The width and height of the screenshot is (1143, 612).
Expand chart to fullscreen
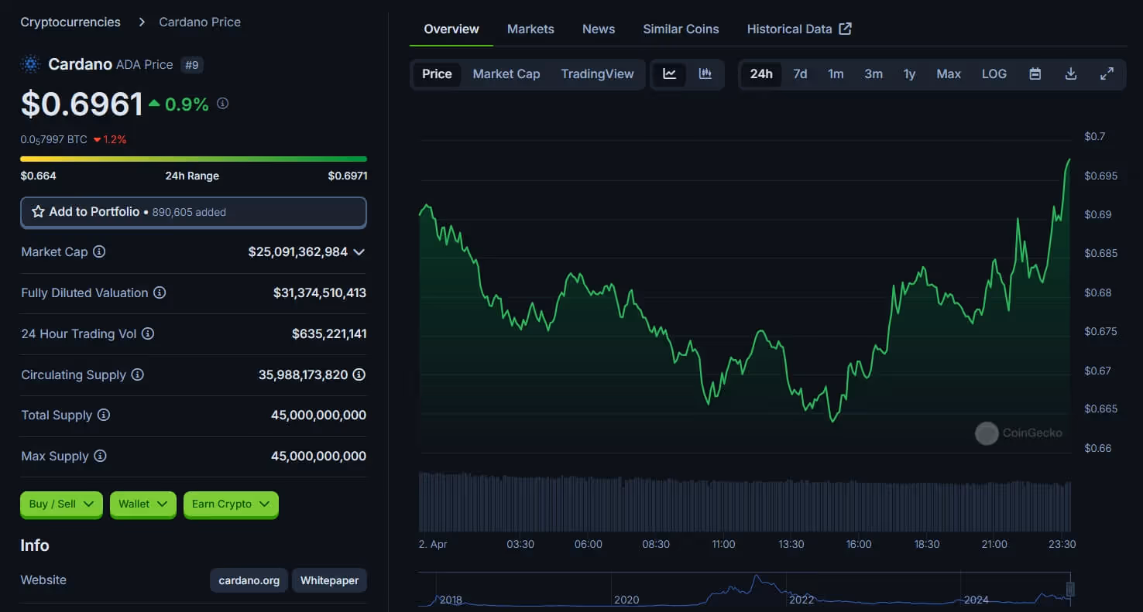point(1107,74)
